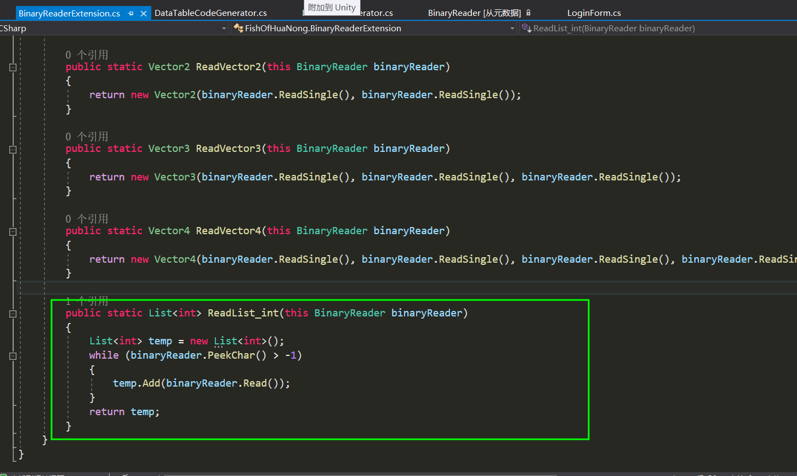Click the method icon beside ReadList_int
The height and width of the screenshot is (476, 797).
pos(526,27)
